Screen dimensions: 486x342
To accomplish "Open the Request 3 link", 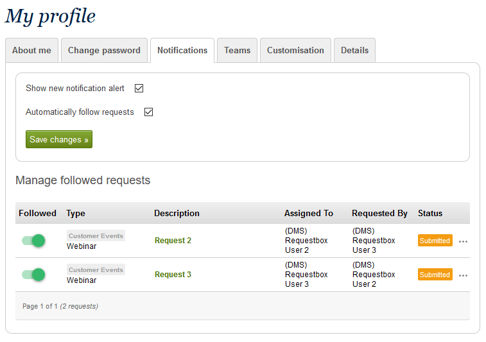I will tap(173, 275).
